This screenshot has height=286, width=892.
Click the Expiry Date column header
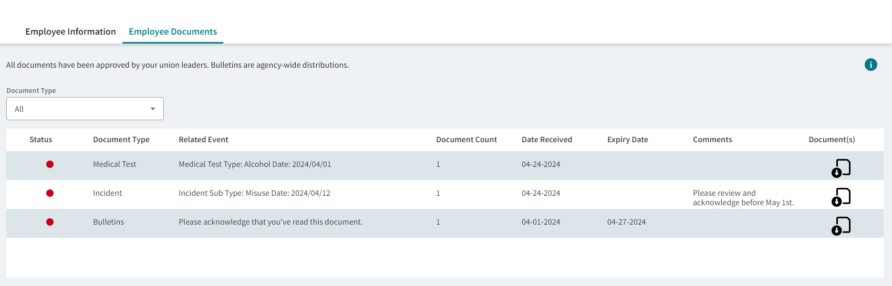point(627,140)
